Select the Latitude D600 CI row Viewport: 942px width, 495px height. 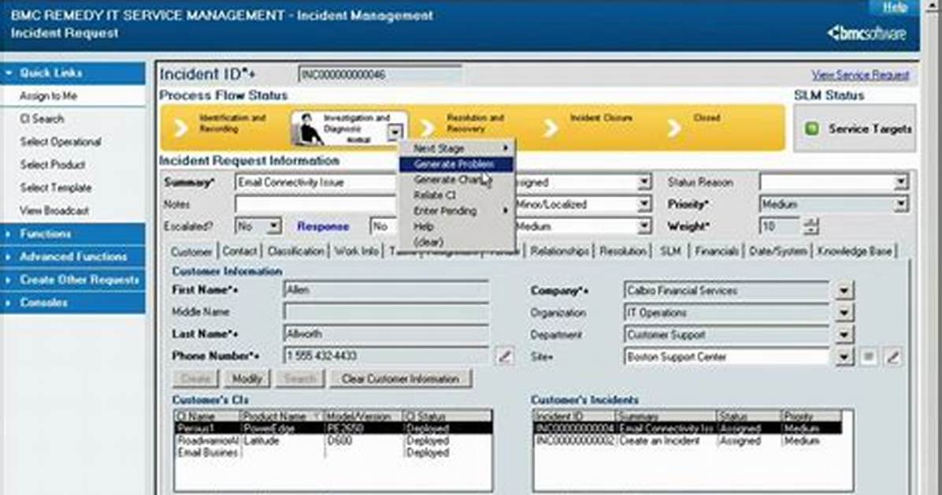click(333, 441)
